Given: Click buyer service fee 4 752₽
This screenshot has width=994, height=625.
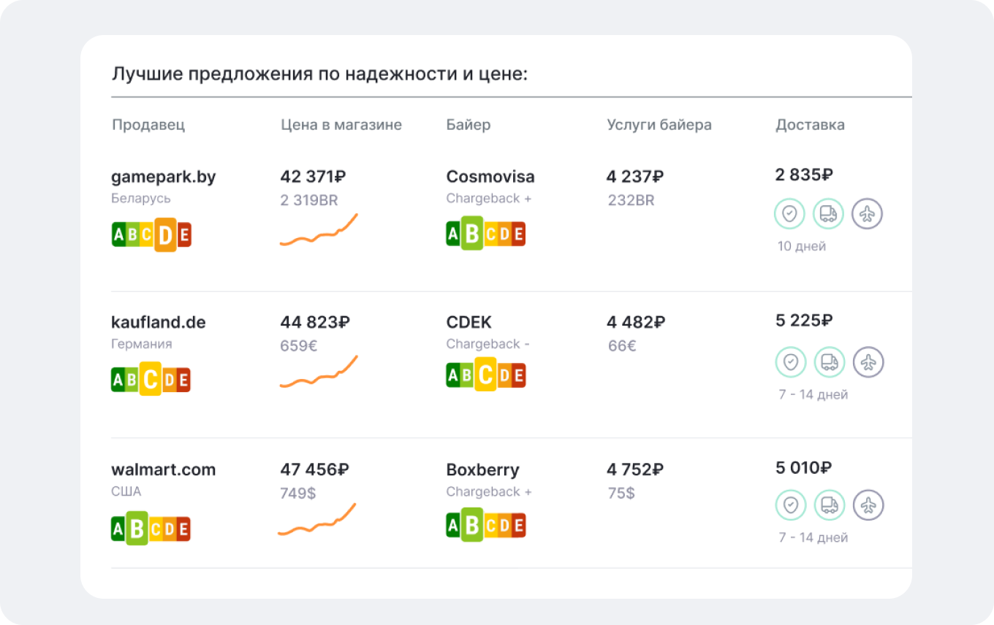Looking at the screenshot, I should click(x=636, y=469).
